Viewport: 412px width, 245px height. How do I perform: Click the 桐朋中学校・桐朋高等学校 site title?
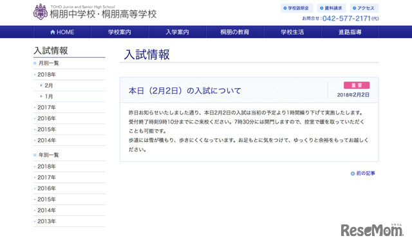point(103,14)
